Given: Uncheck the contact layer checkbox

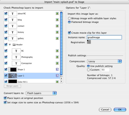Looking at the screenshot, I should coord(6,26).
